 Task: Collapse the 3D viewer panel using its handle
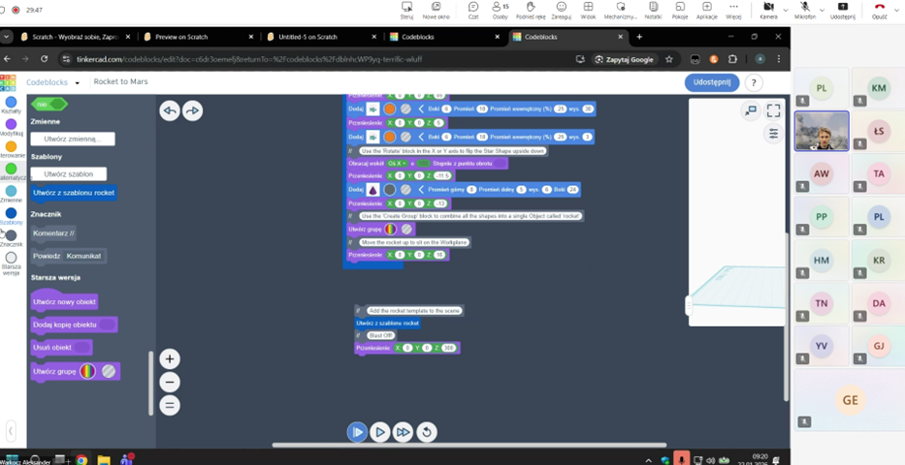pyautogui.click(x=690, y=306)
